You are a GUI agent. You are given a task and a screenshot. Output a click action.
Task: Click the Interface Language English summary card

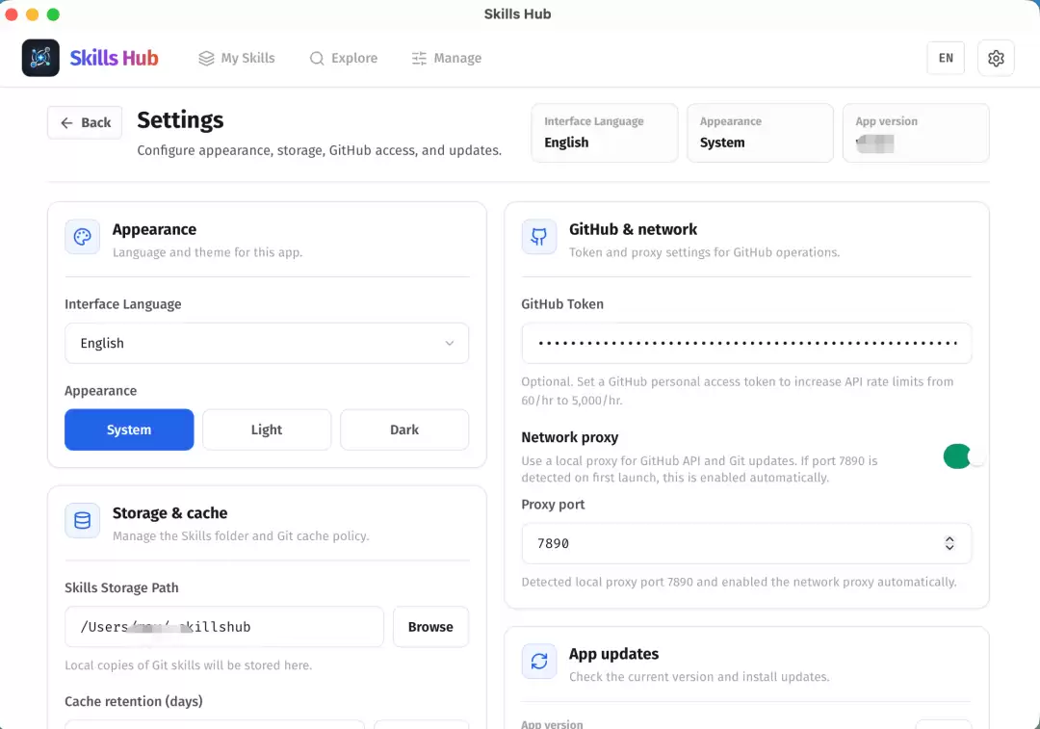(x=604, y=133)
